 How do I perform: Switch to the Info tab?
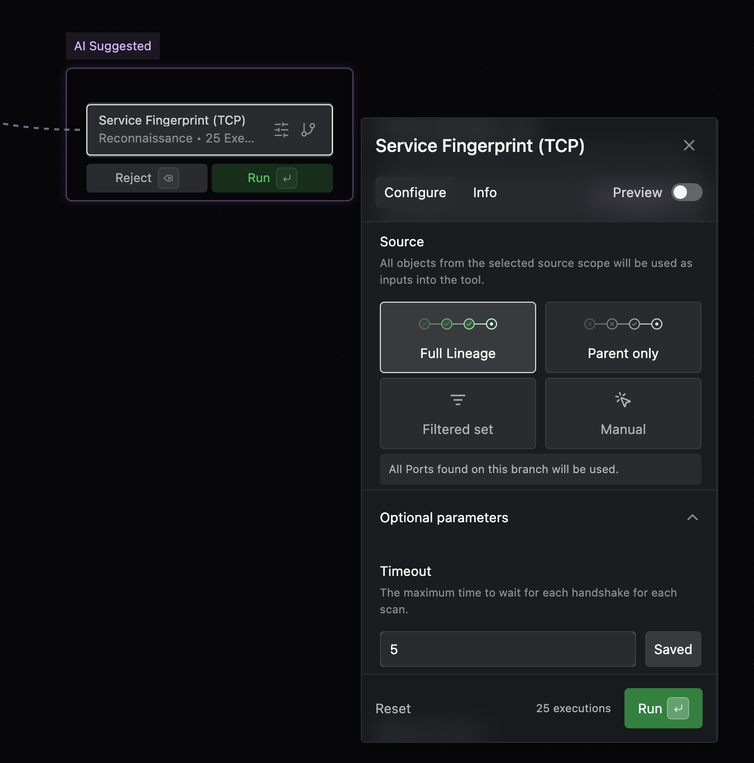pos(485,193)
